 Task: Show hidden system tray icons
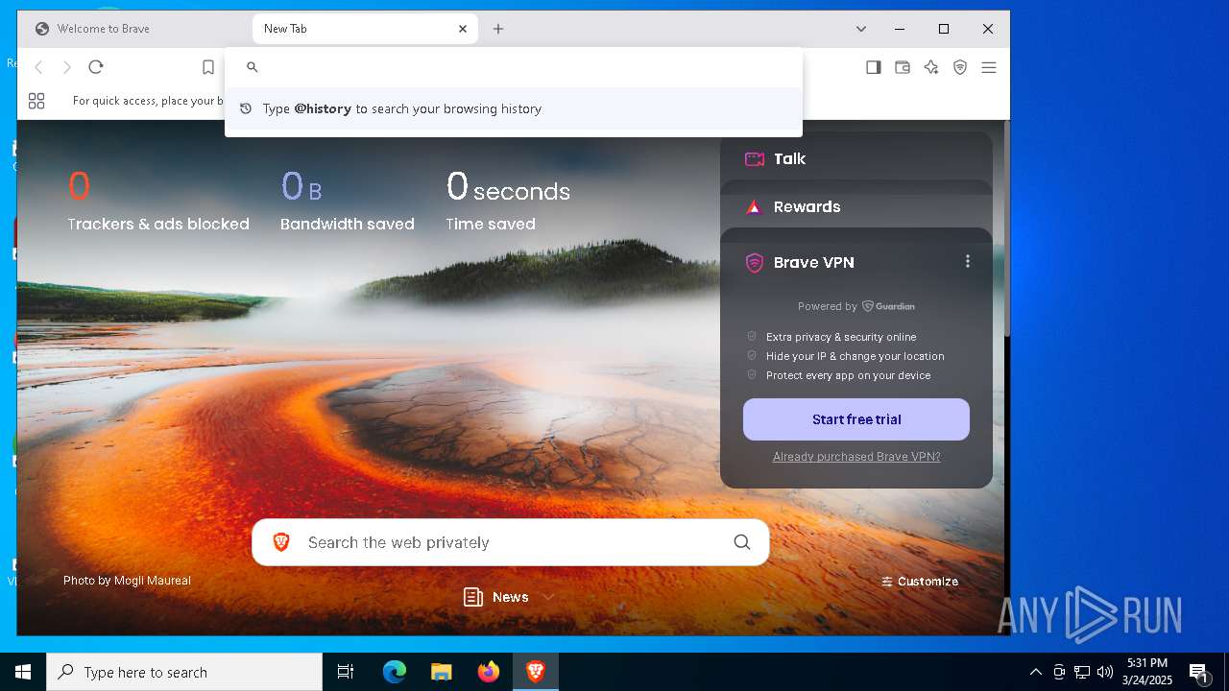coord(1035,672)
